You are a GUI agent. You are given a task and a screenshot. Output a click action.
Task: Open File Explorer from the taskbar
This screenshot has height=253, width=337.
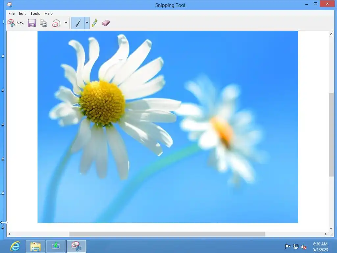point(36,246)
